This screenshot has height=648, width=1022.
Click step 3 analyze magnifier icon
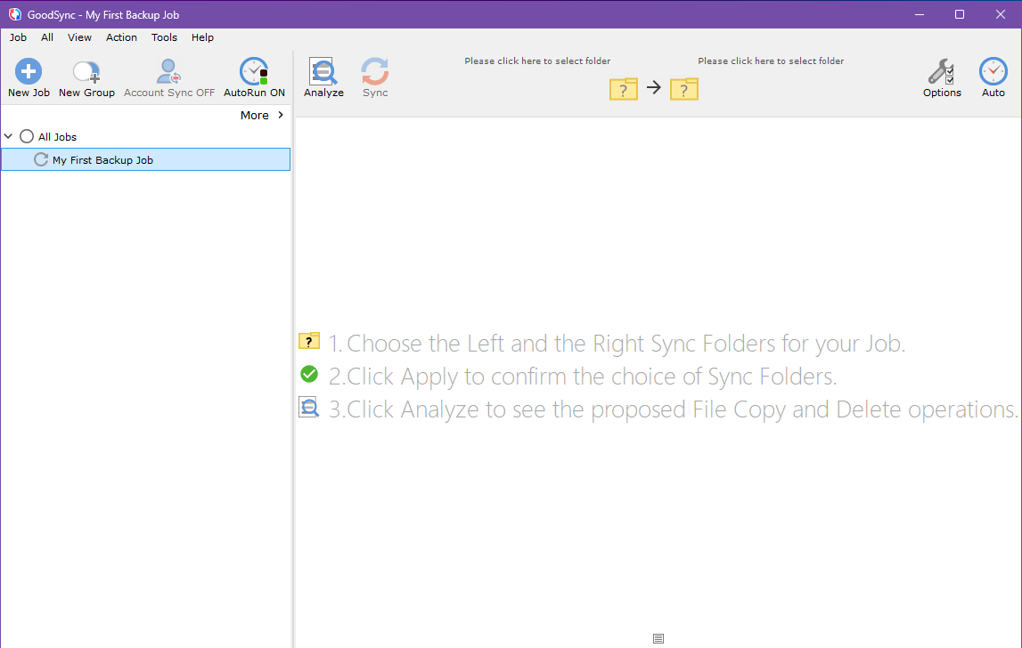pos(309,407)
